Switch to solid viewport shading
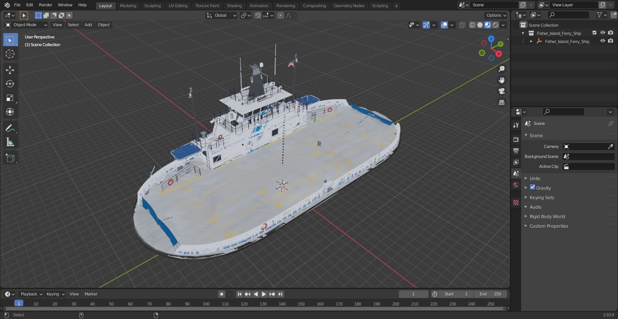Screen dimensions: 618x319 point(480,25)
